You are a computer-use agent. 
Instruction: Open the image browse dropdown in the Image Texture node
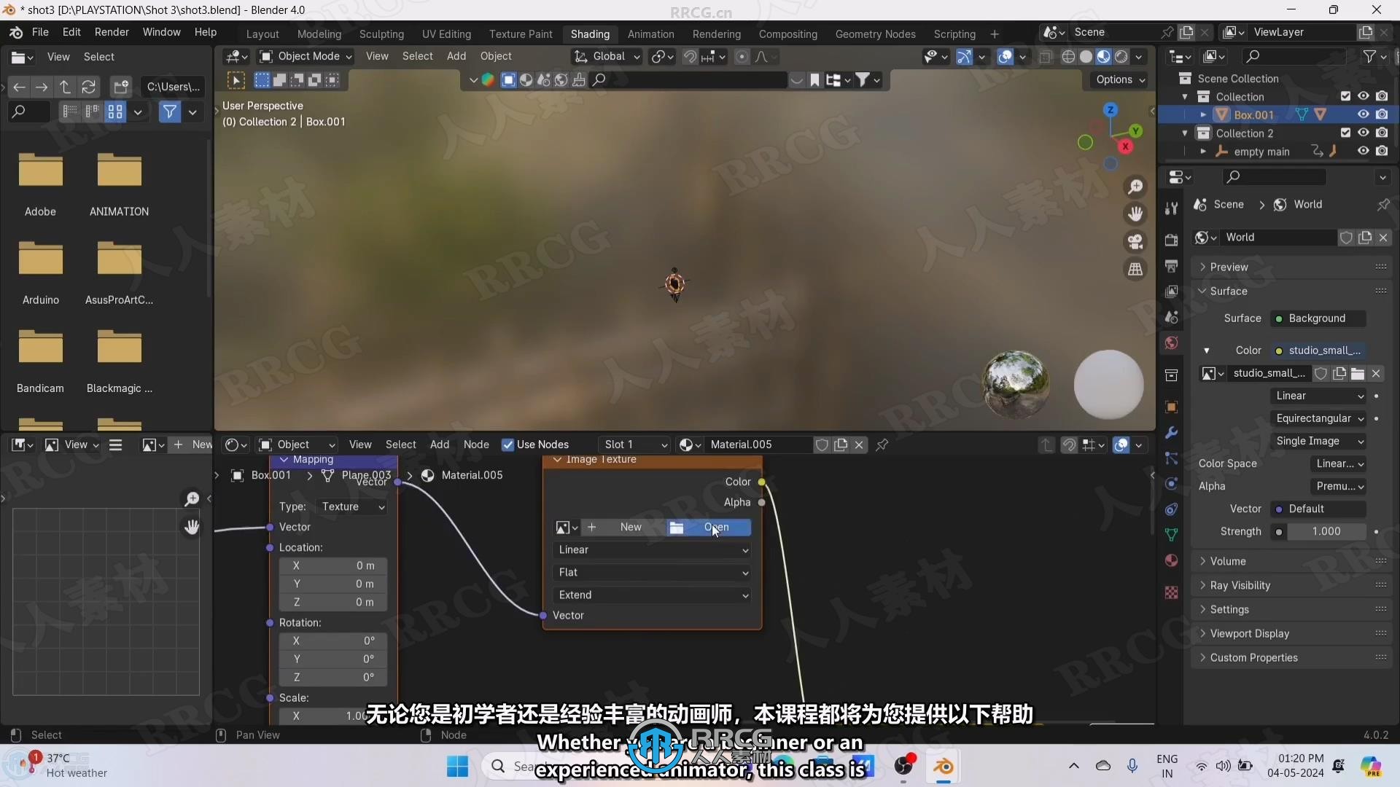click(567, 528)
